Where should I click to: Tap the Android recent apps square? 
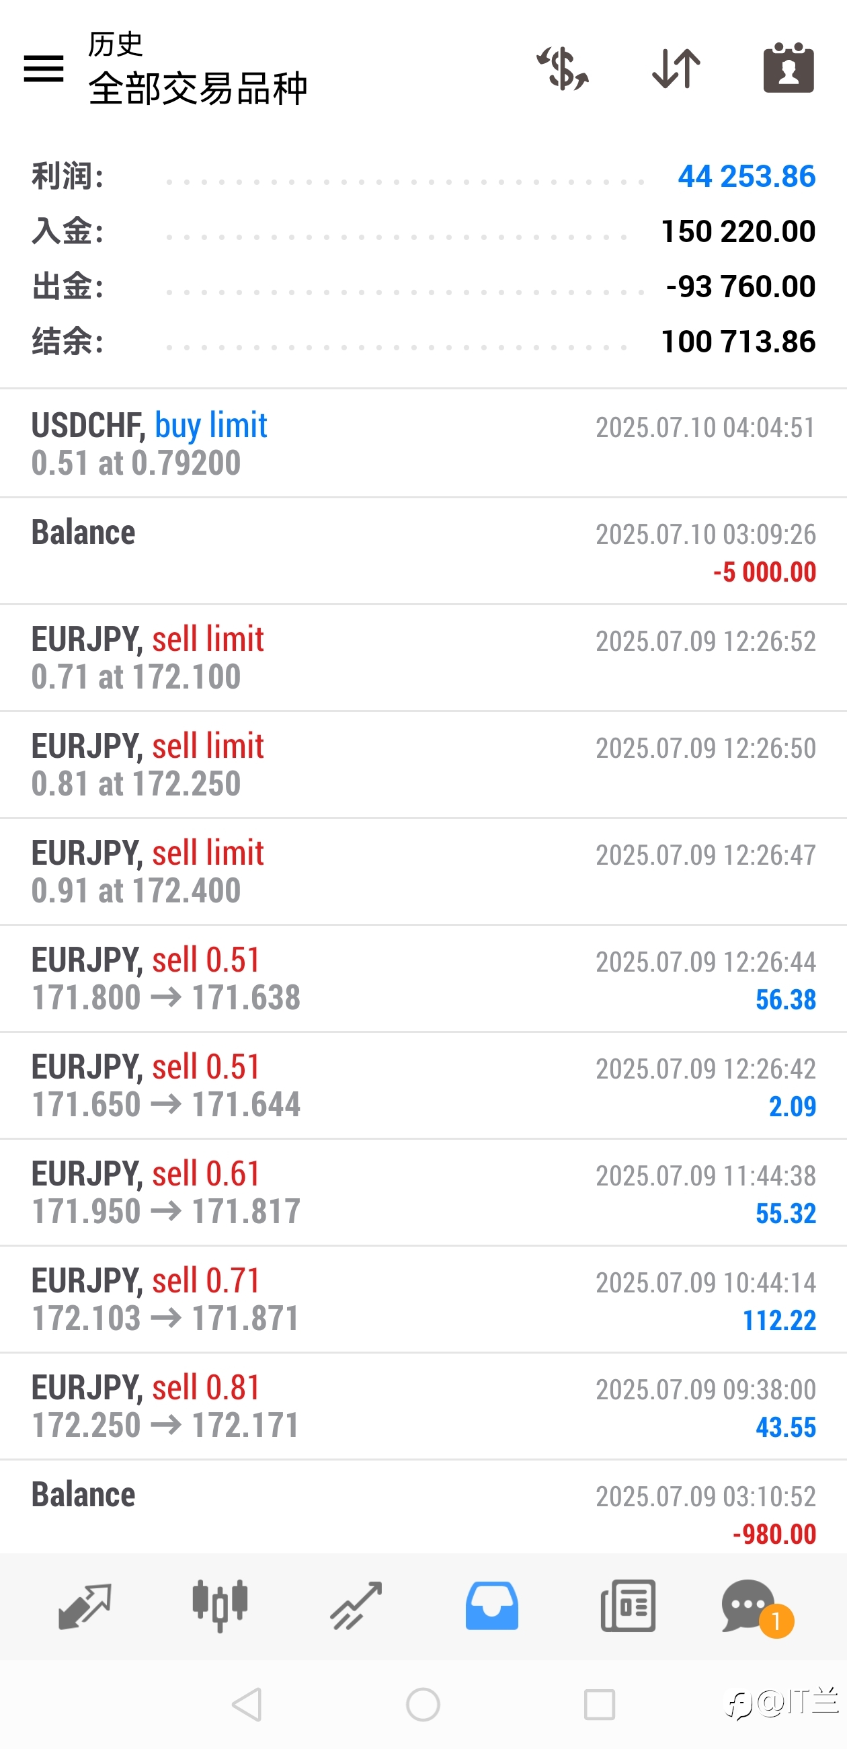tap(599, 1704)
